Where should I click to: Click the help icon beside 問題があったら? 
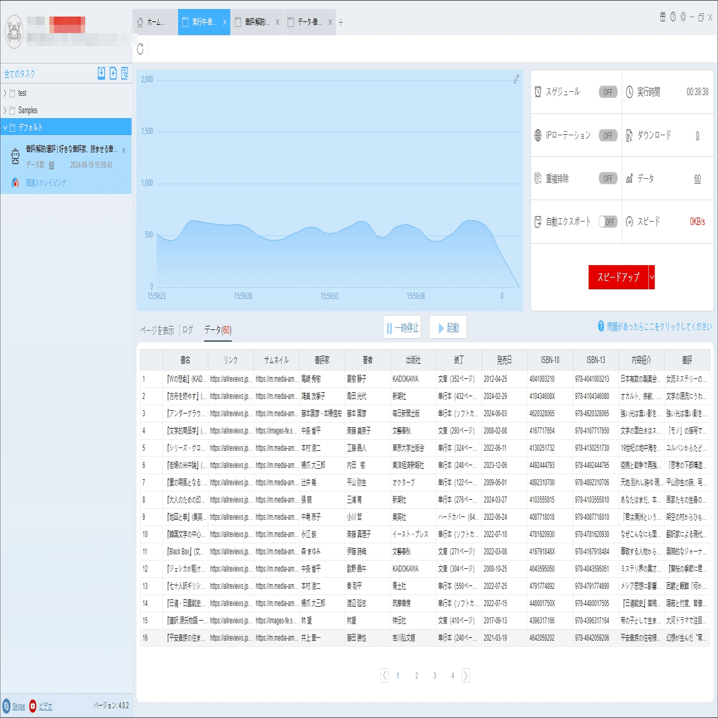[601, 326]
